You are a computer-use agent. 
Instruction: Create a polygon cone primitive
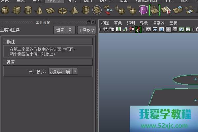[40, 11]
